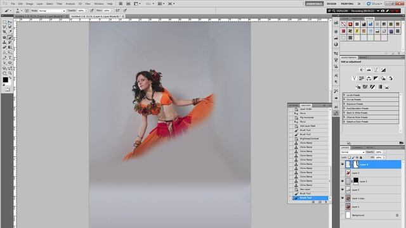The image size is (406, 228).
Task: Switch to the Painting workspace
Action: tap(347, 4)
